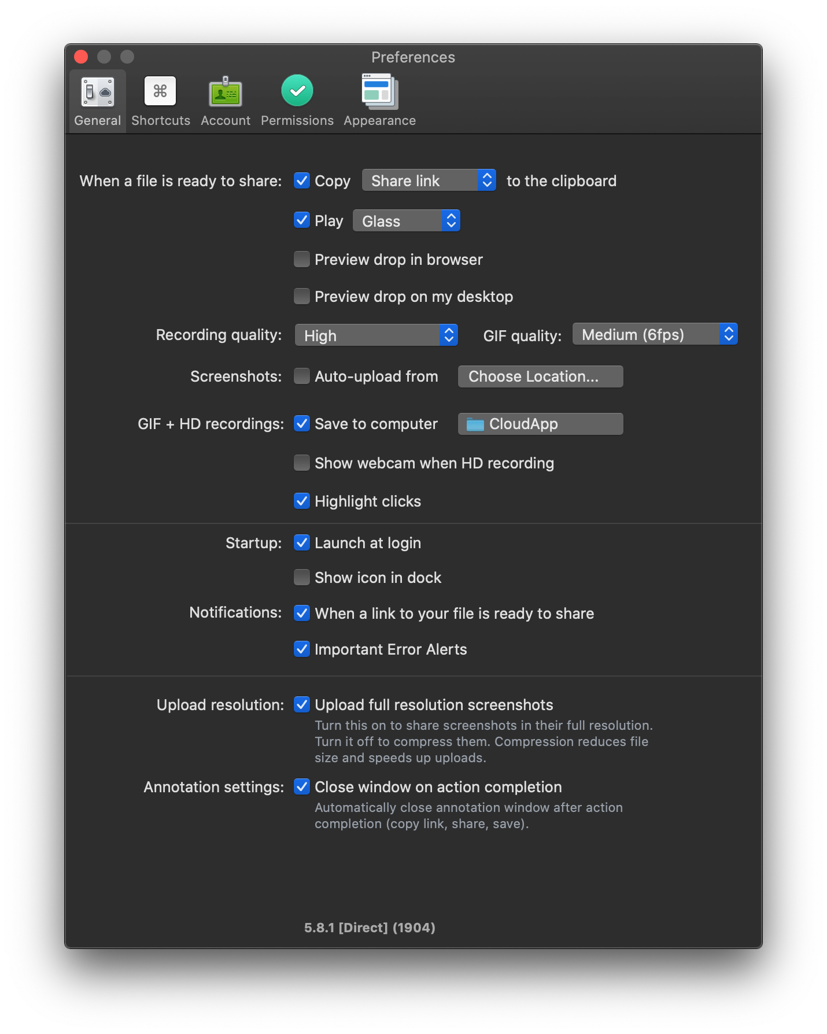Uncheck Highlight clicks checkbox
Image resolution: width=827 pixels, height=1034 pixels.
tap(301, 501)
